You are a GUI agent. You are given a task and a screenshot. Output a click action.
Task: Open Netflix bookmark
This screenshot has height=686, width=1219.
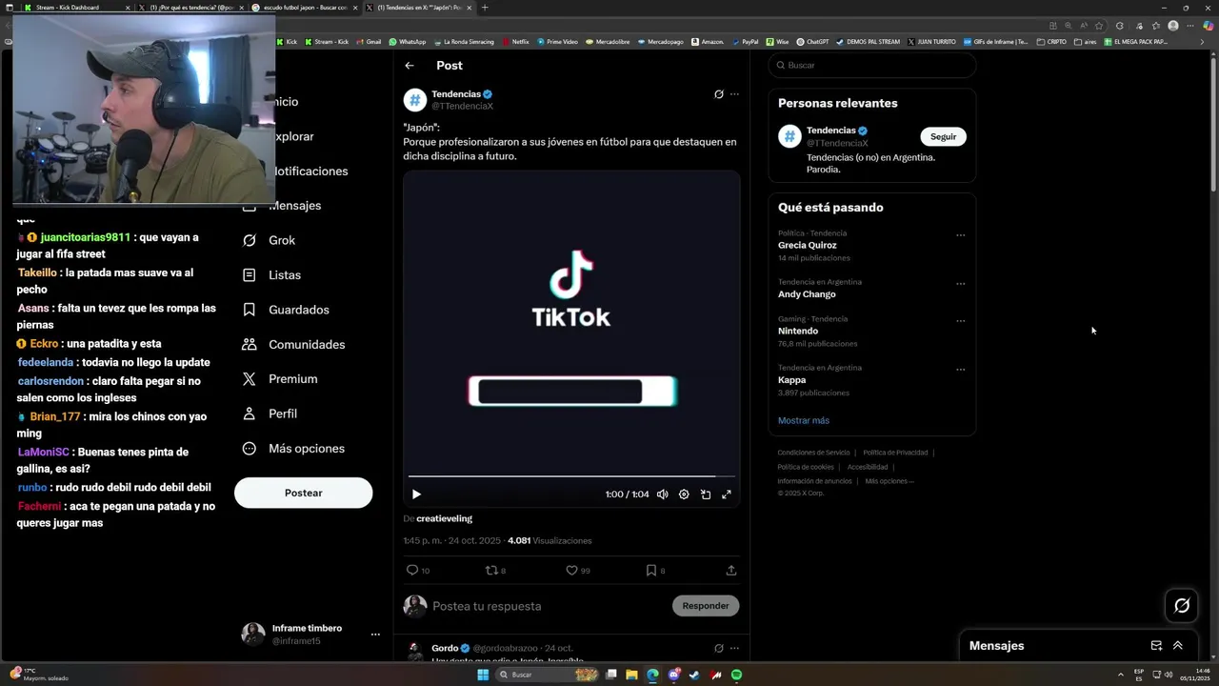(515, 42)
